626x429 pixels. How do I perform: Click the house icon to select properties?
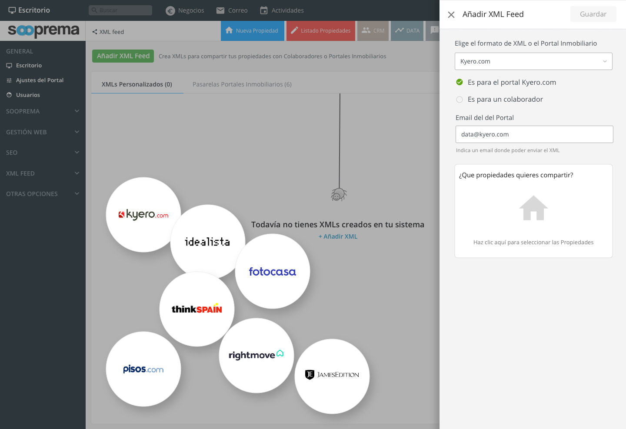click(533, 208)
